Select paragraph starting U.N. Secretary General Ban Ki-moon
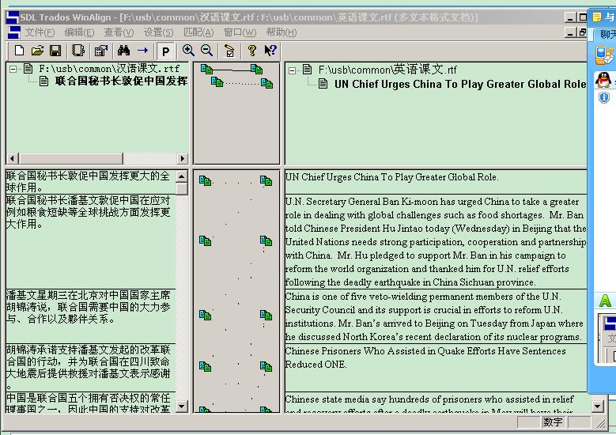Image resolution: width=616 pixels, height=435 pixels. coord(436,241)
